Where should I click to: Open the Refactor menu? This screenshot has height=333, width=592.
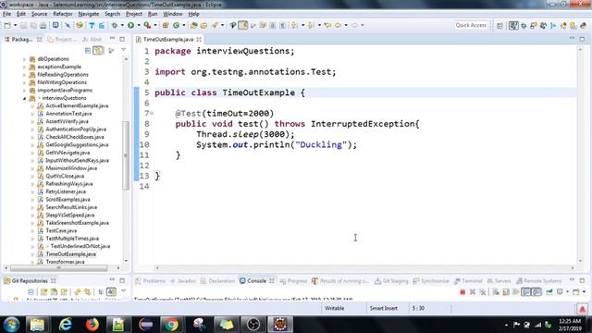point(63,14)
